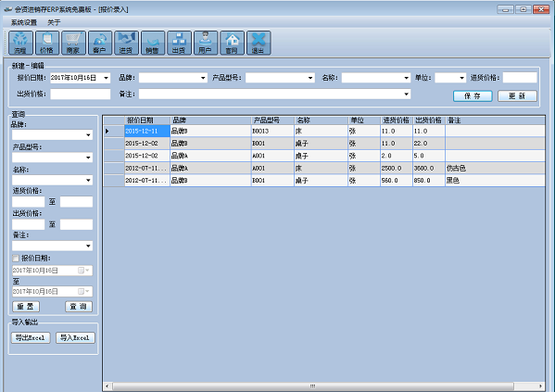
Task: Click the 导出Excel button
Action: click(x=31, y=338)
